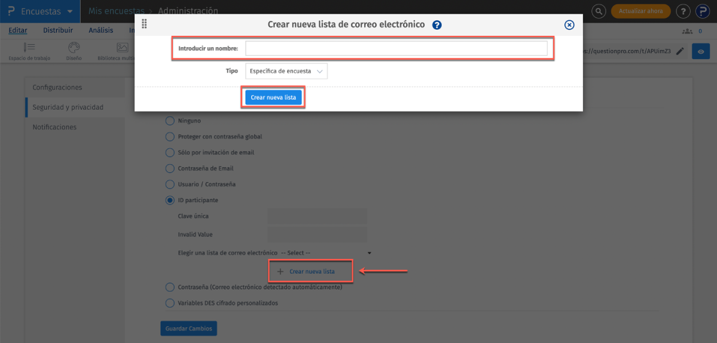Click the dialog drag handle dots
This screenshot has width=717, height=343.
[x=144, y=24]
